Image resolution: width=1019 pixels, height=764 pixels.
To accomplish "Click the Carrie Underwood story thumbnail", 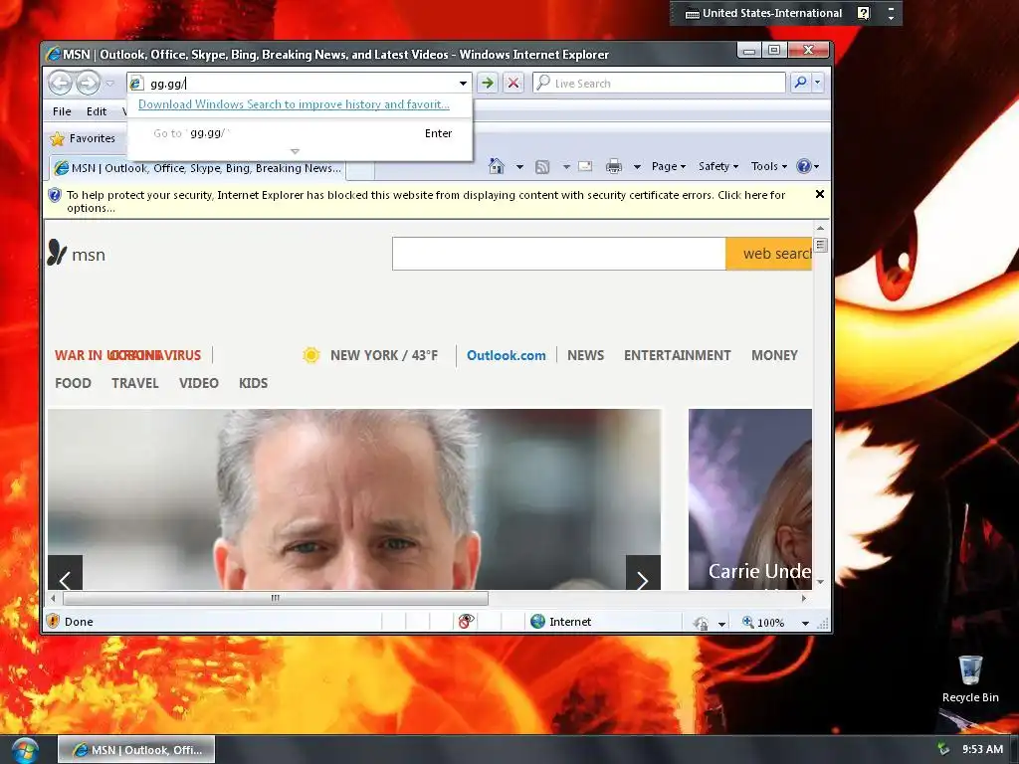I will tap(750, 499).
